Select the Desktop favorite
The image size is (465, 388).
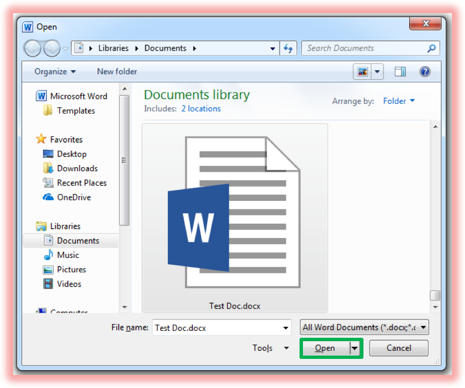[71, 154]
